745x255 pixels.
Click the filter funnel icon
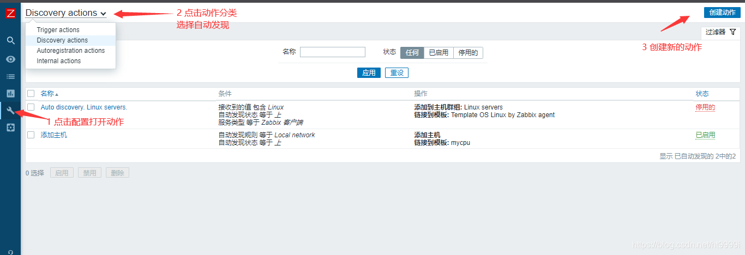[732, 32]
